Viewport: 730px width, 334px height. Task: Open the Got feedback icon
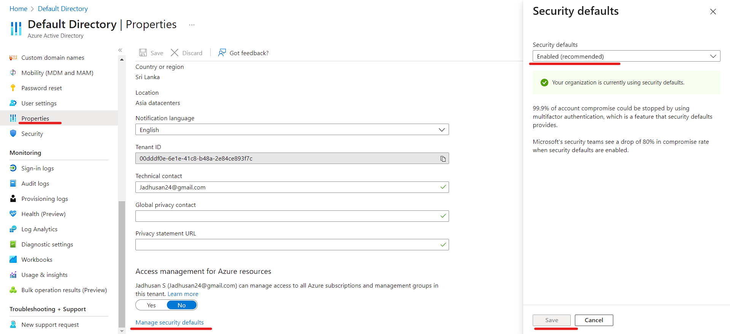click(222, 53)
